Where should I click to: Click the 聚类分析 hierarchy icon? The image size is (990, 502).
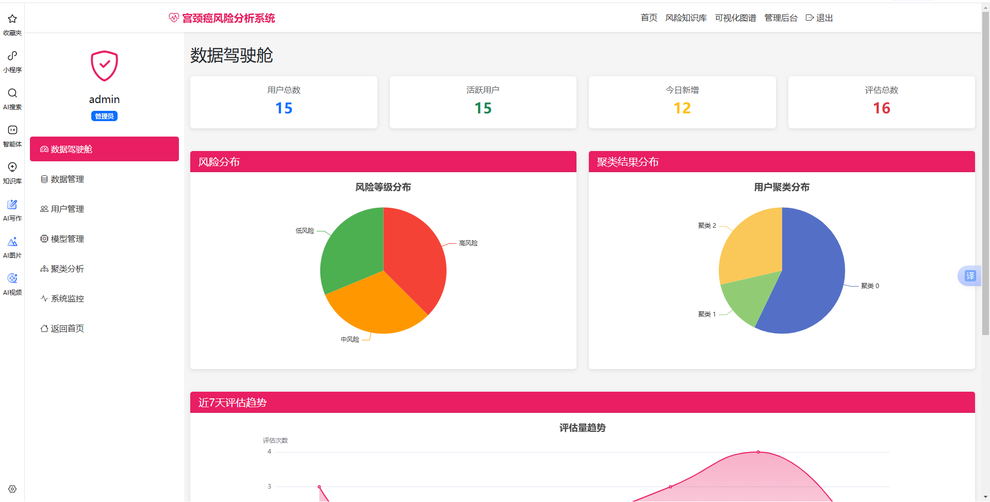[44, 269]
